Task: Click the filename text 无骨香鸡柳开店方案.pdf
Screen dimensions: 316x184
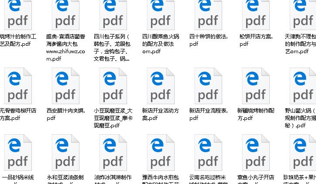Action: click(x=18, y=114)
